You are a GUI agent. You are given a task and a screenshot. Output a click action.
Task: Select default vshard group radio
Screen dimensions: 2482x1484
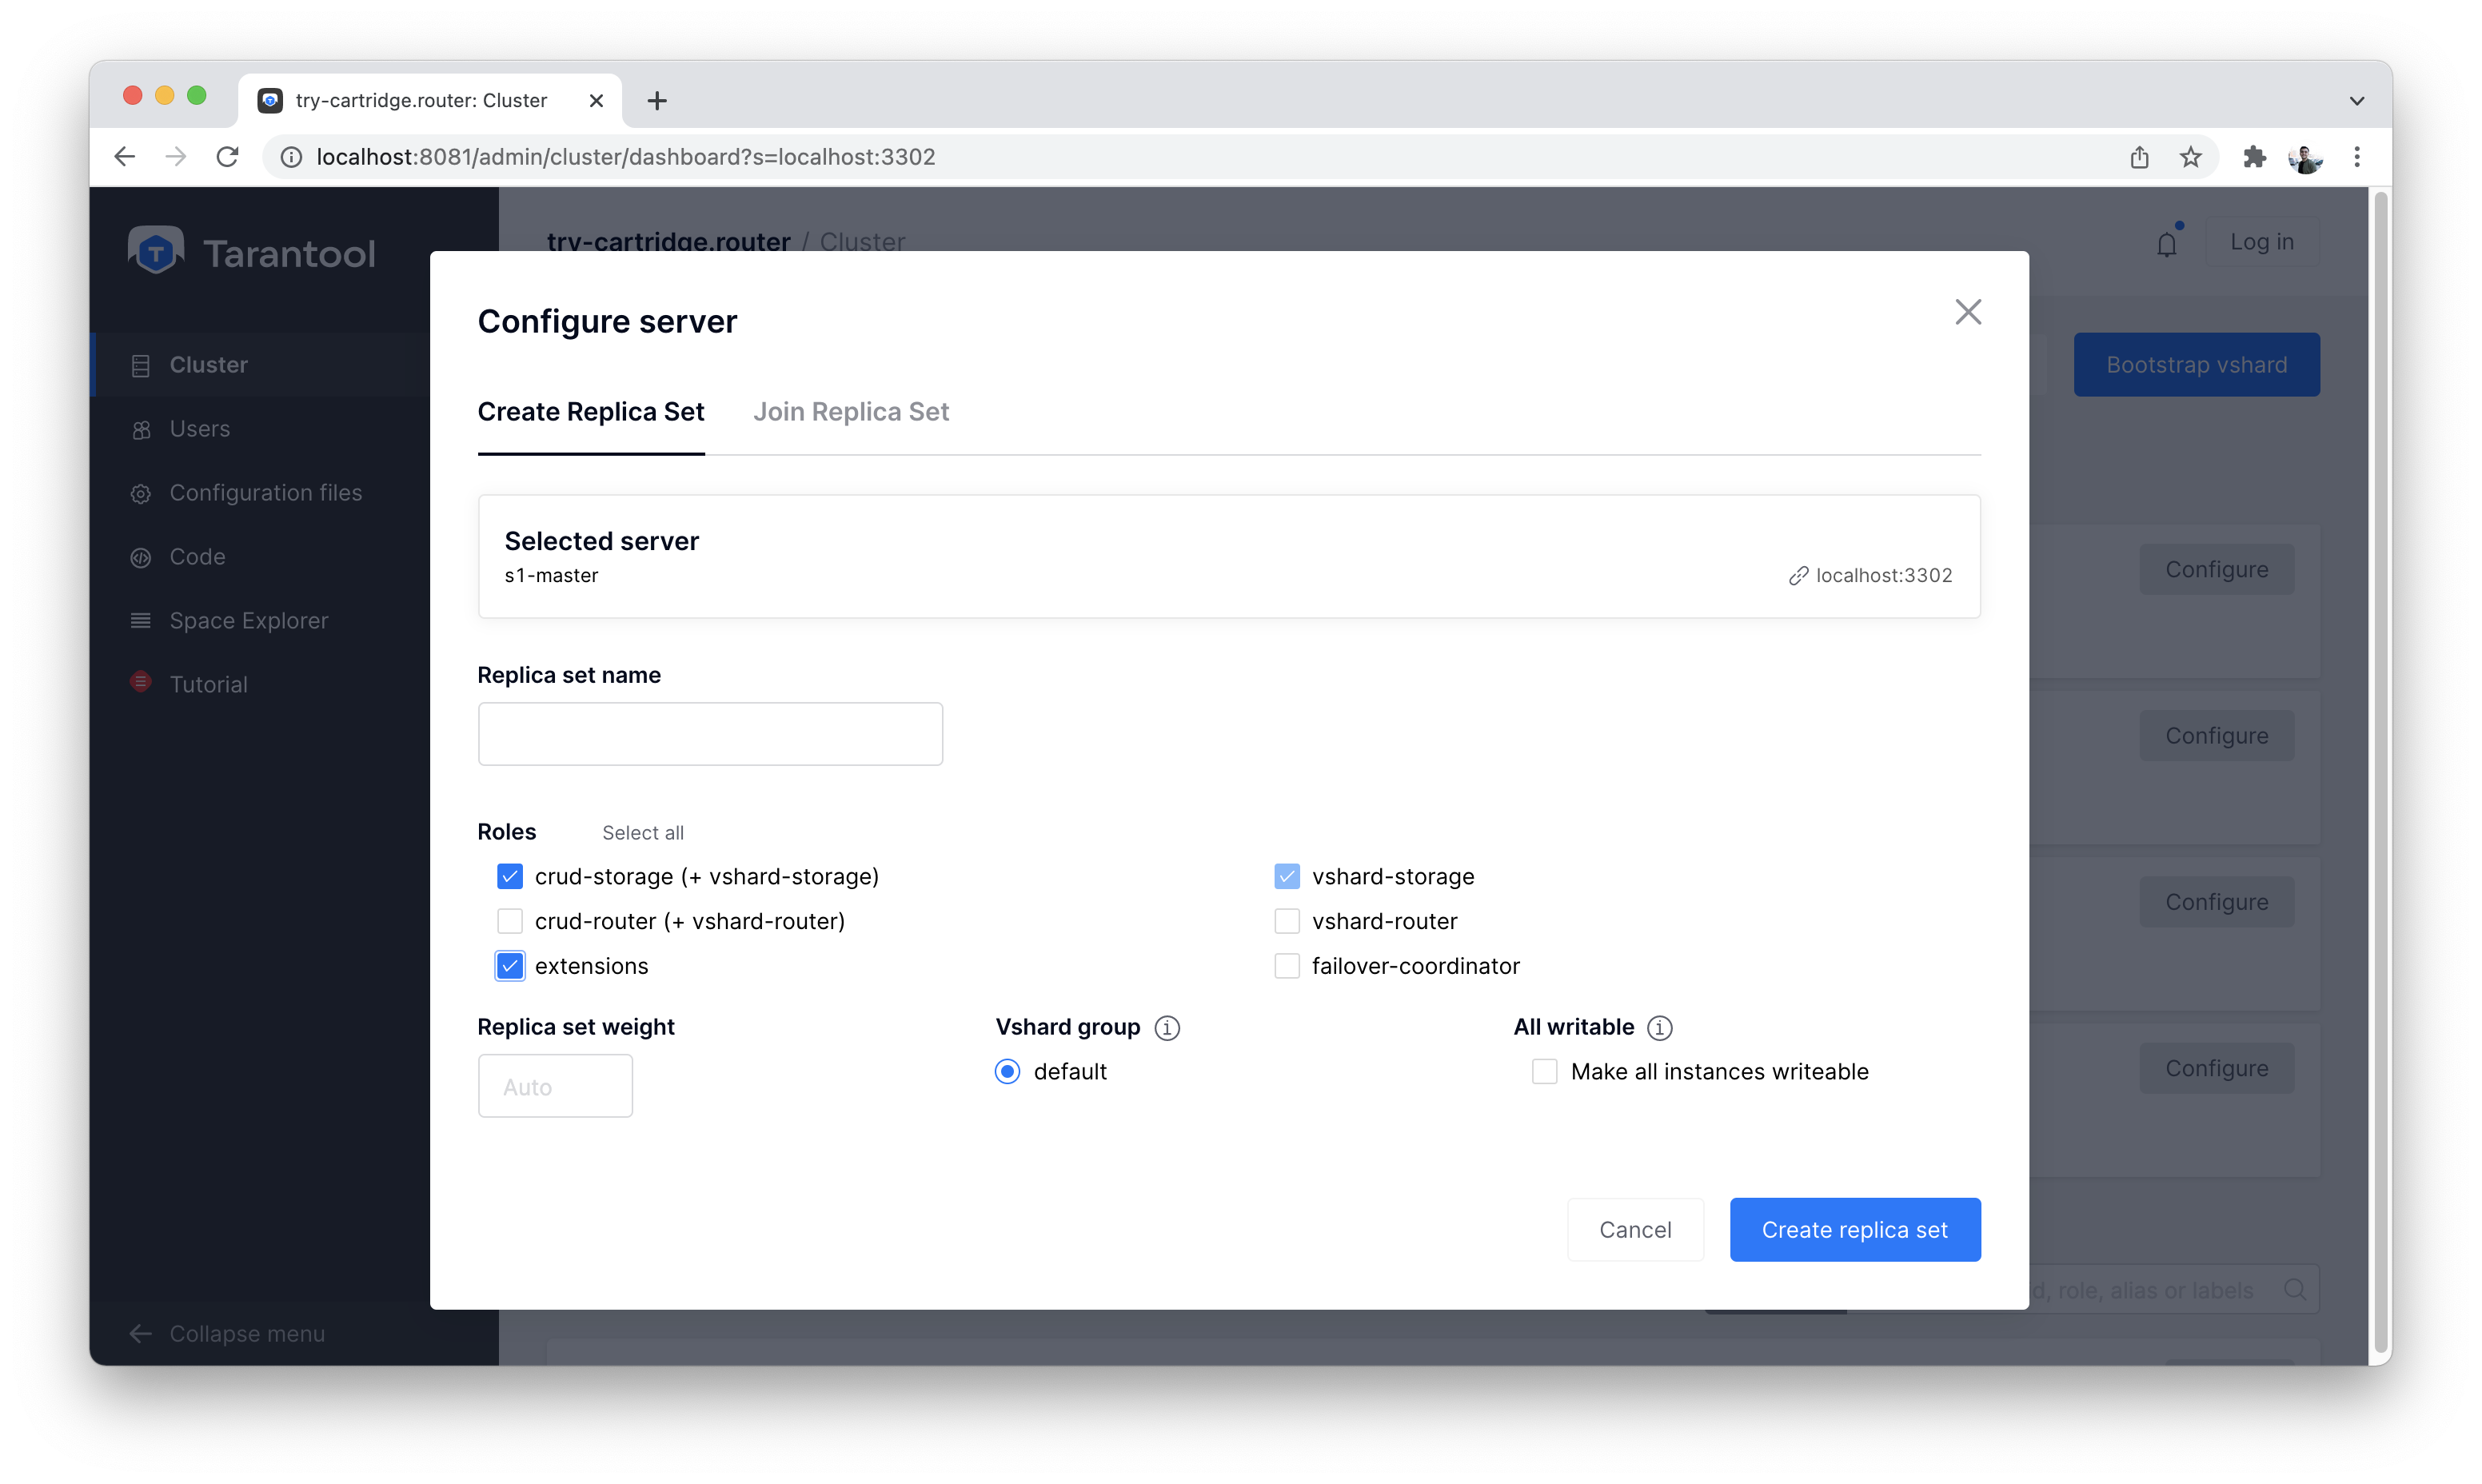[x=1007, y=1072]
